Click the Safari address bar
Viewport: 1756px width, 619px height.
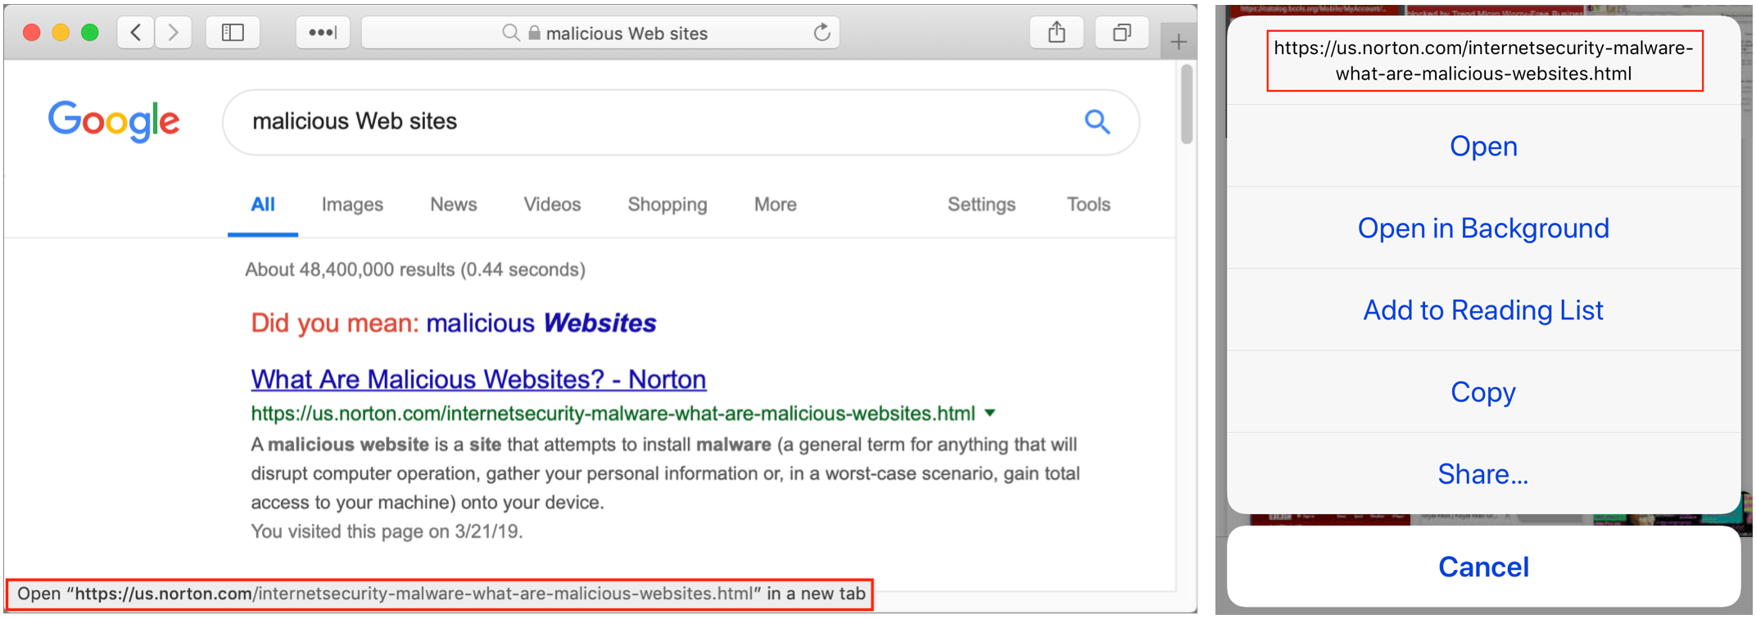coord(600,33)
